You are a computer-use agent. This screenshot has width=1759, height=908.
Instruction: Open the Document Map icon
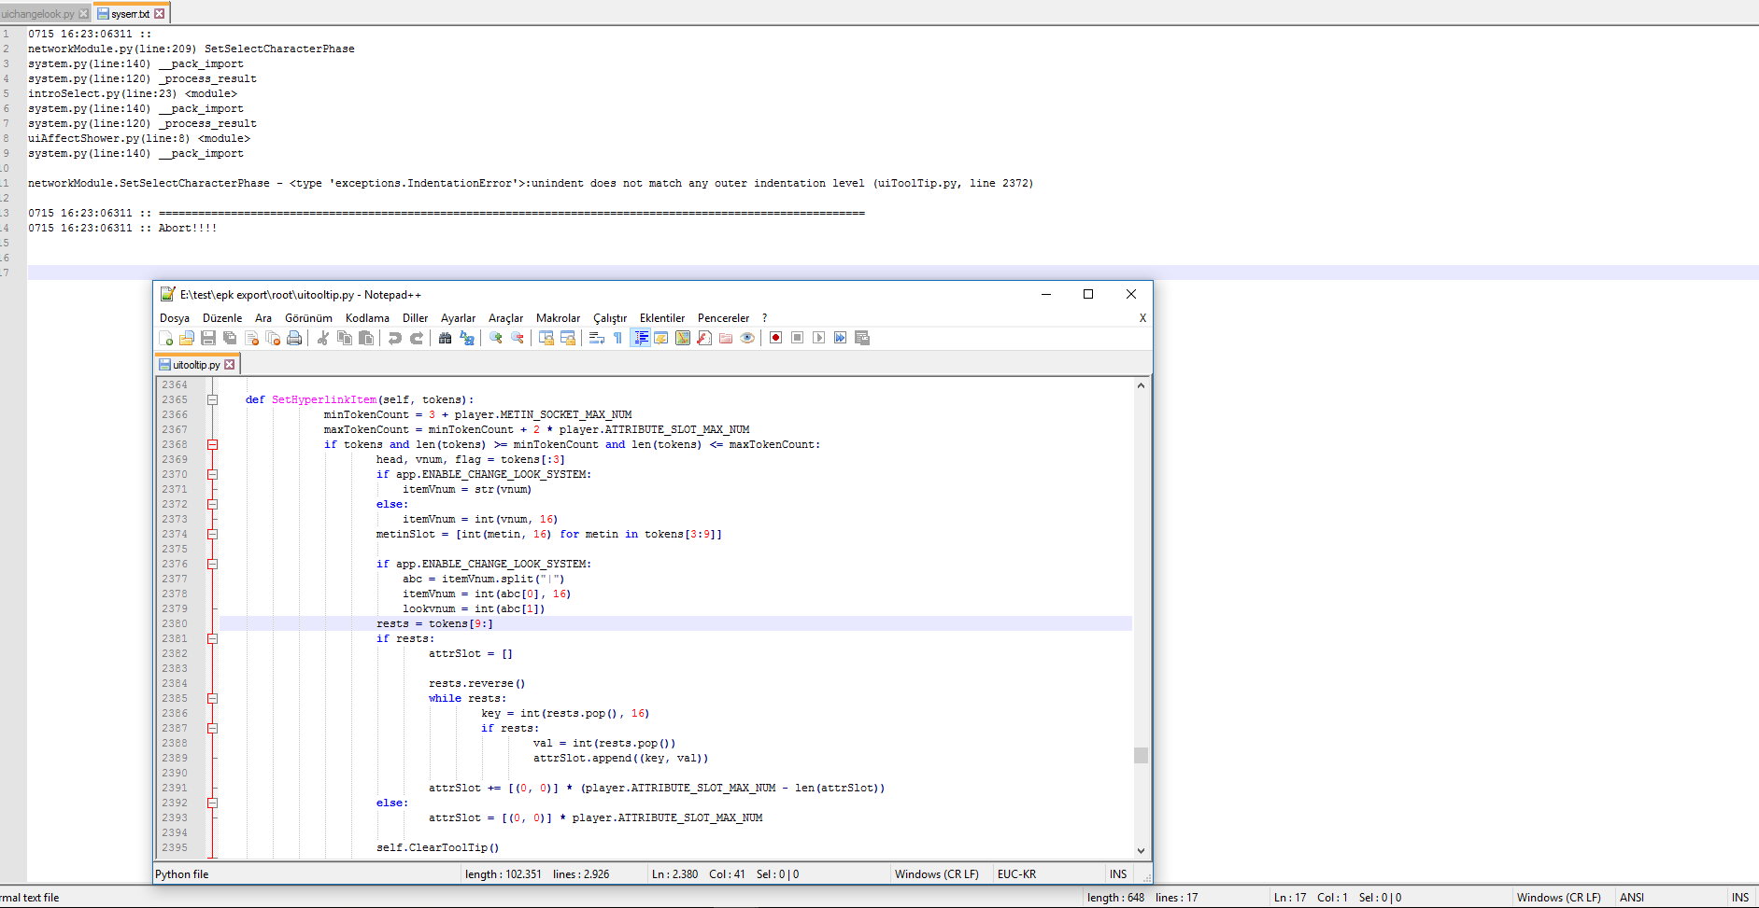[683, 338]
